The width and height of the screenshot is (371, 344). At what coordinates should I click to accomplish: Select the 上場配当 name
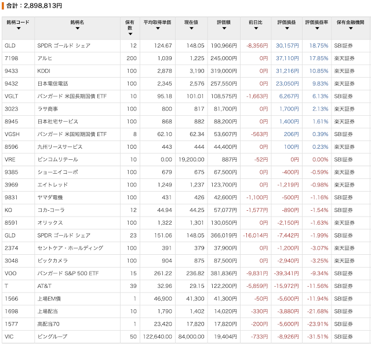tap(48, 312)
